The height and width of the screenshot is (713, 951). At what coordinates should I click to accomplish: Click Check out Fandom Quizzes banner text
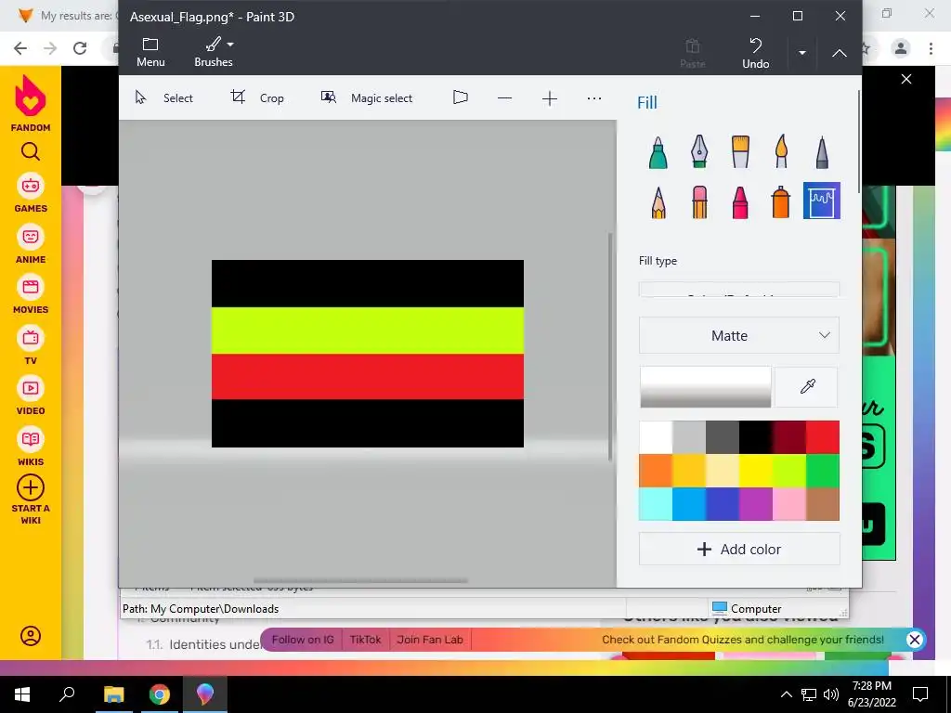point(743,640)
